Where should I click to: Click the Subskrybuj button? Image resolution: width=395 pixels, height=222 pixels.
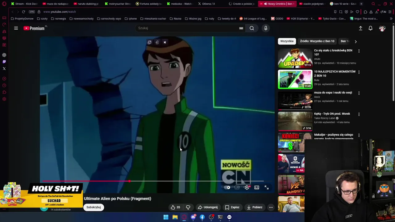[x=94, y=207]
